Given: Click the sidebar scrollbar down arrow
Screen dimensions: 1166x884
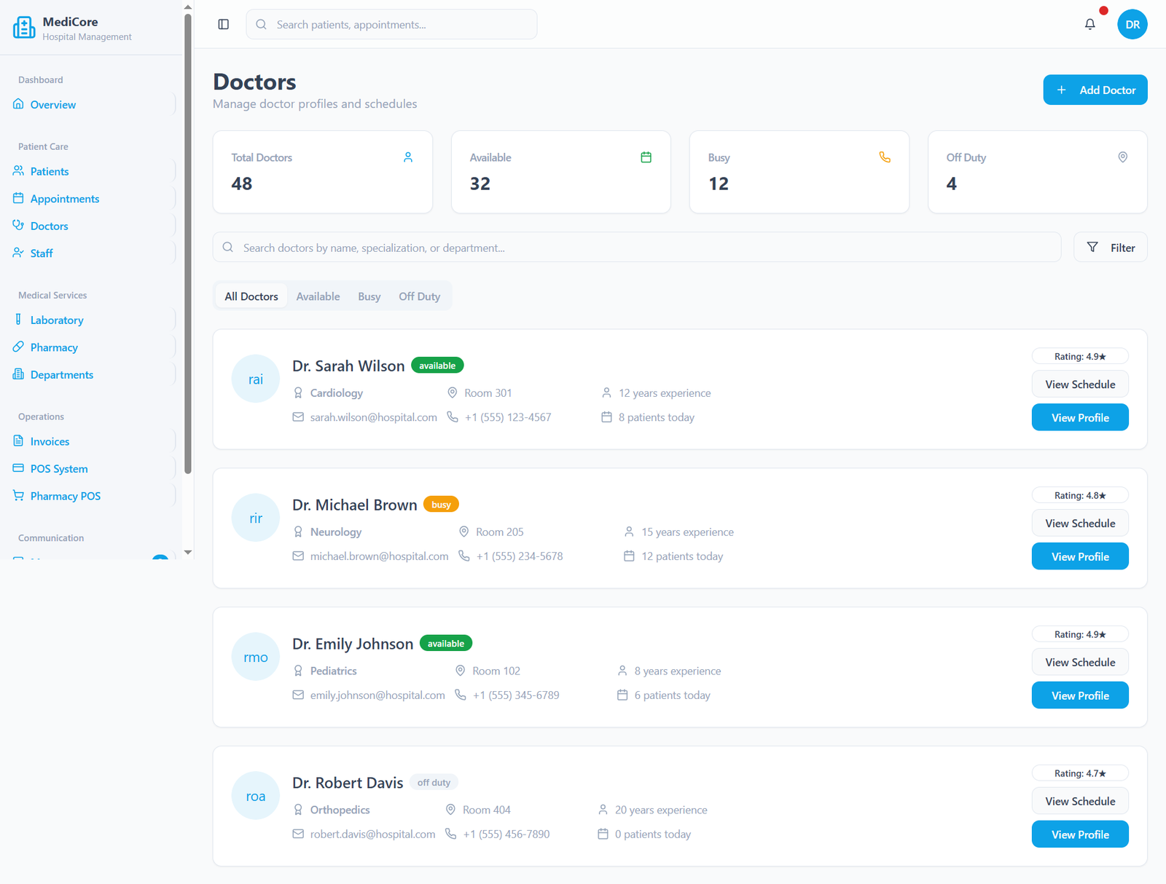Looking at the screenshot, I should [188, 553].
